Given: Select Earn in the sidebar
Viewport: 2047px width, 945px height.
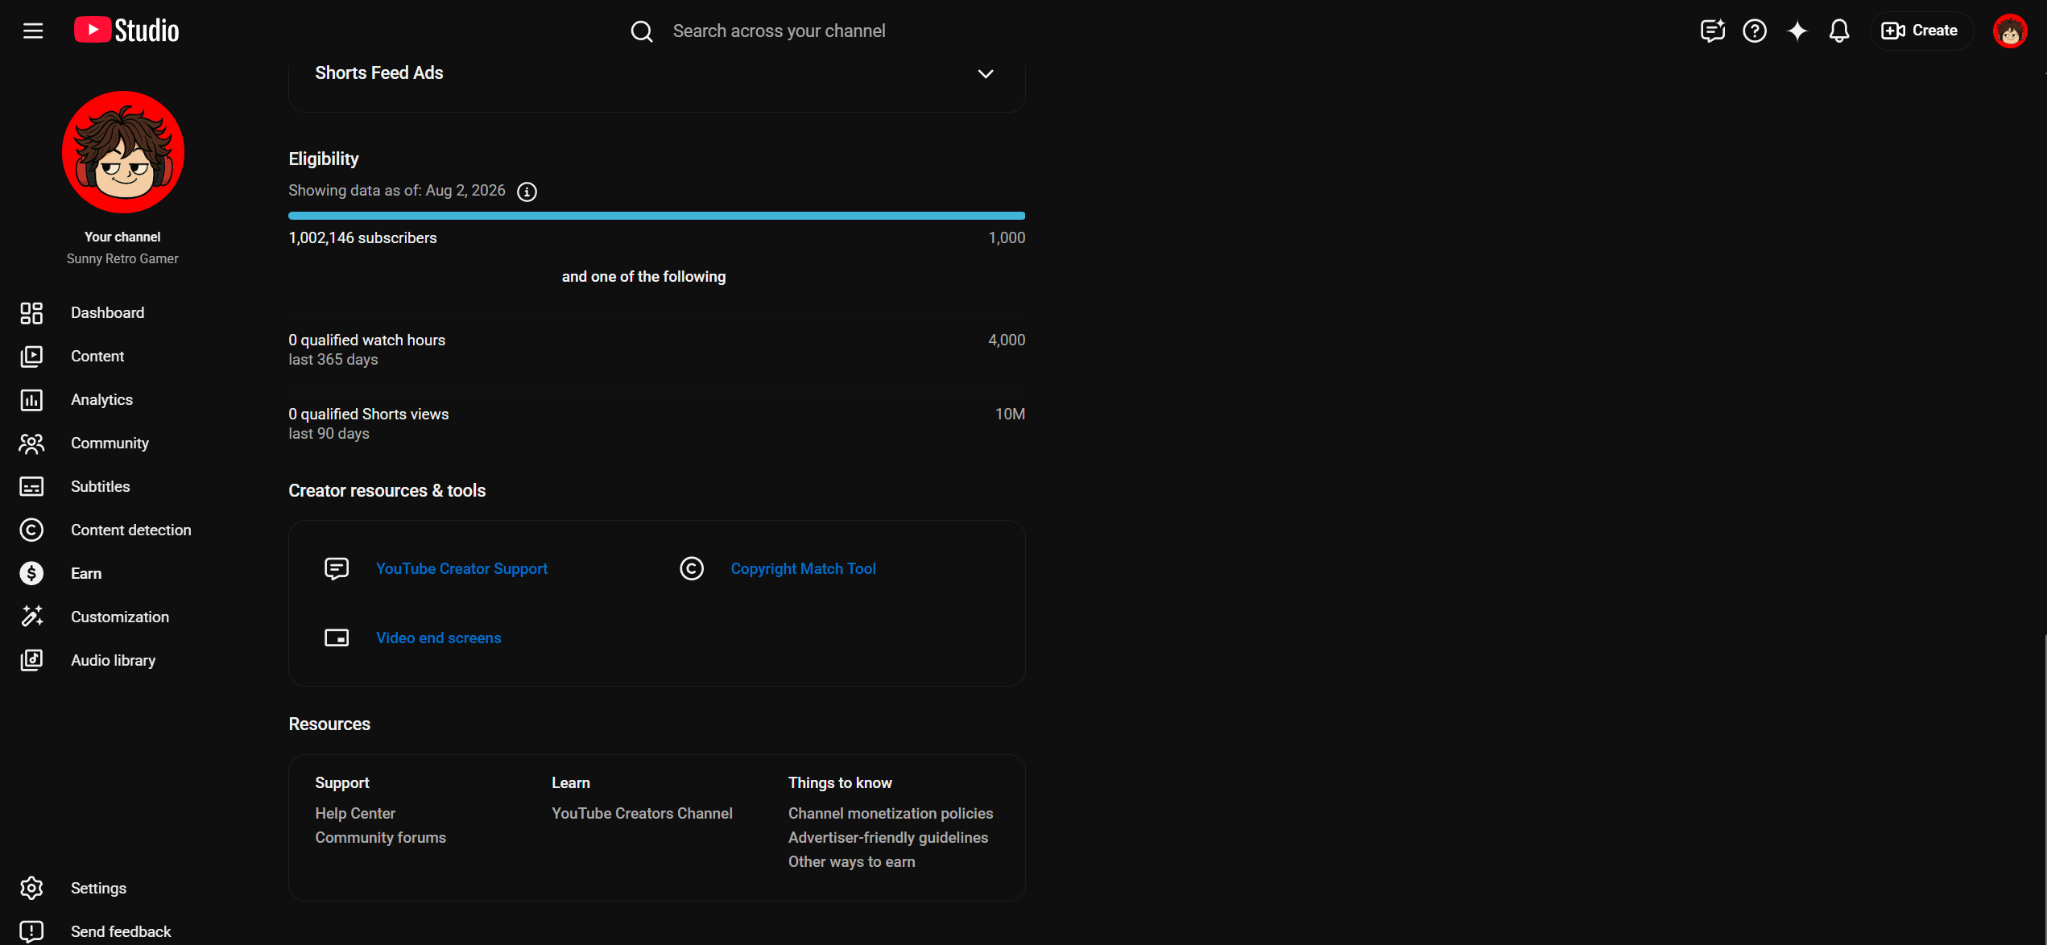Looking at the screenshot, I should 86,574.
